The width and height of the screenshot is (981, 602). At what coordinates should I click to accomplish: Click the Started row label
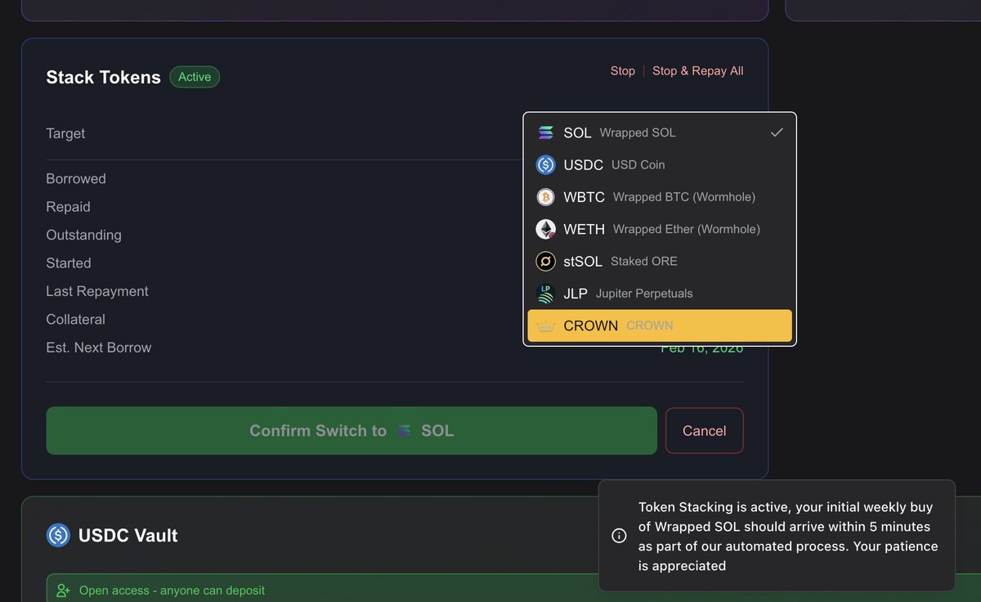pyautogui.click(x=69, y=263)
